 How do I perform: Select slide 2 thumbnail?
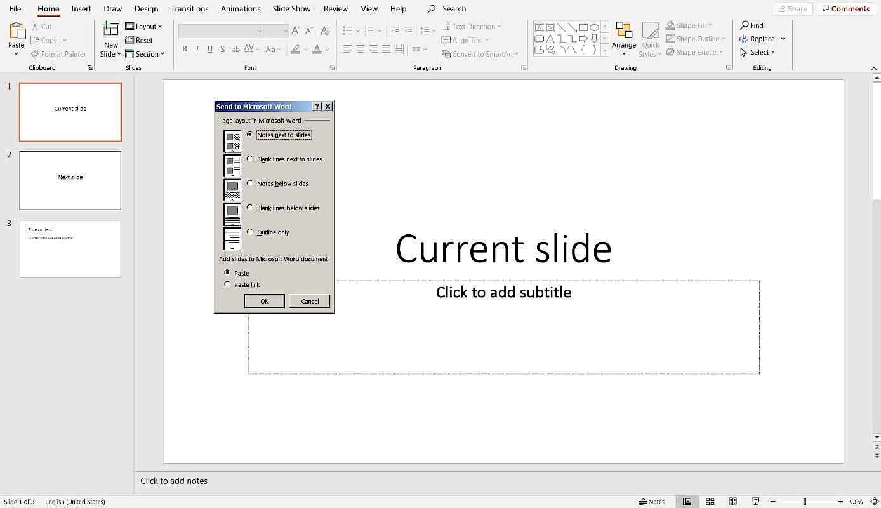coord(70,180)
